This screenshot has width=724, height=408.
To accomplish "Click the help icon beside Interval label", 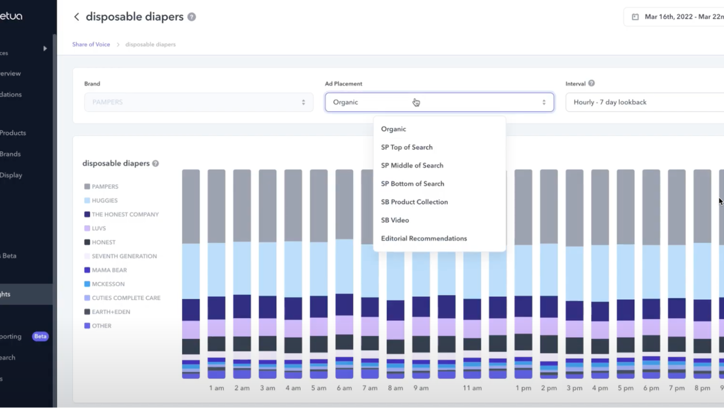I will (x=592, y=83).
